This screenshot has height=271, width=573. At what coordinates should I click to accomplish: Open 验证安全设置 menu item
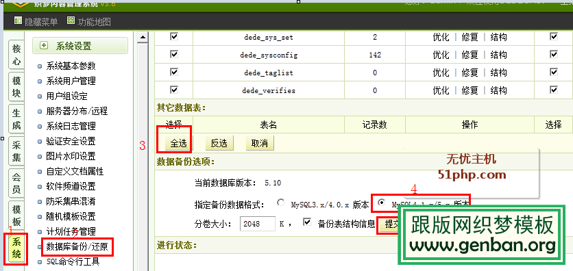(x=71, y=141)
